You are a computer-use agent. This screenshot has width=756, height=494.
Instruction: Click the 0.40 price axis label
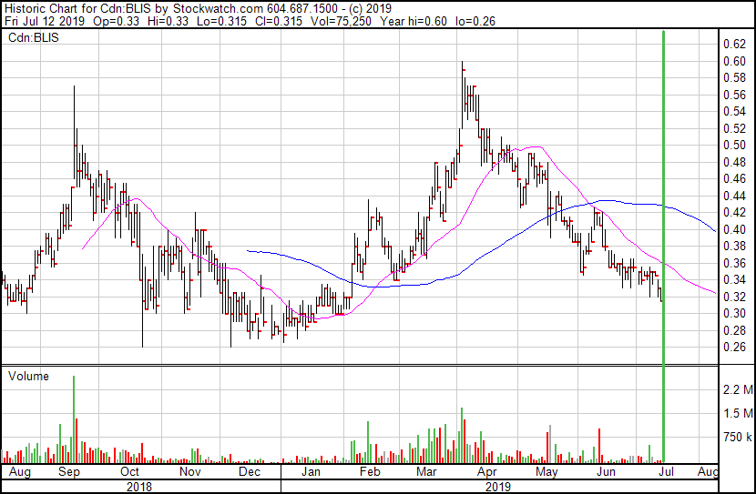pos(734,229)
